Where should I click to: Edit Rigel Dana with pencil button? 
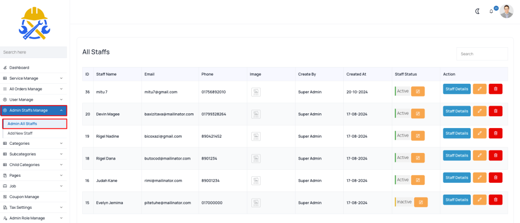point(479,155)
